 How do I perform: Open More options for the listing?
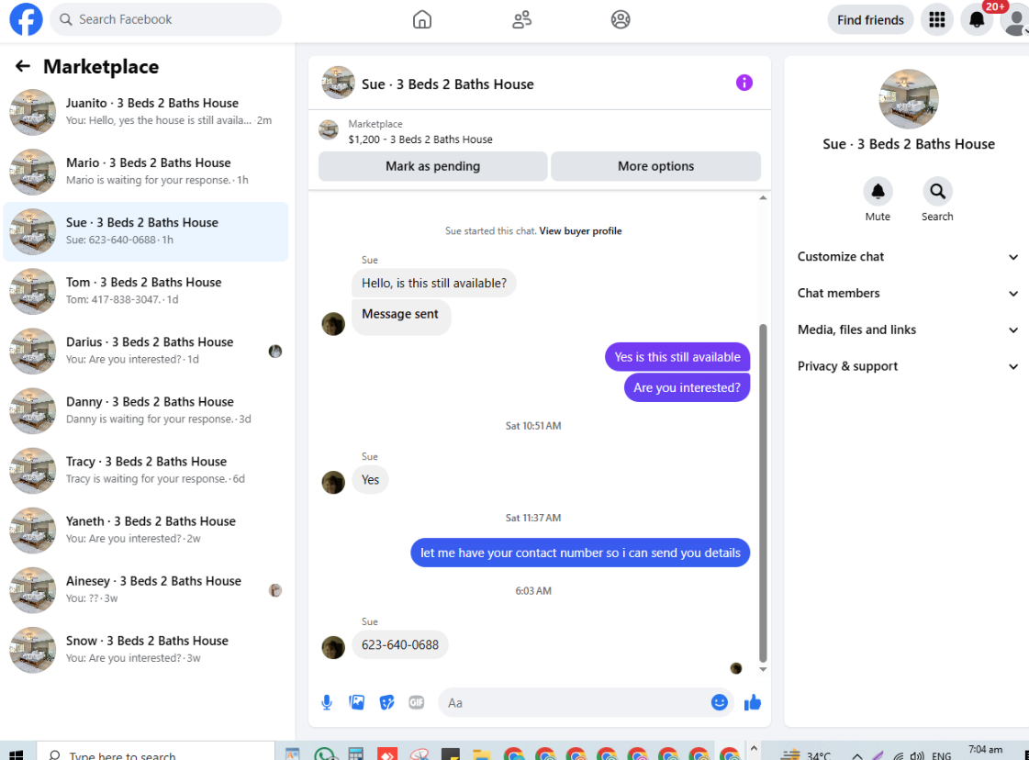(x=655, y=166)
